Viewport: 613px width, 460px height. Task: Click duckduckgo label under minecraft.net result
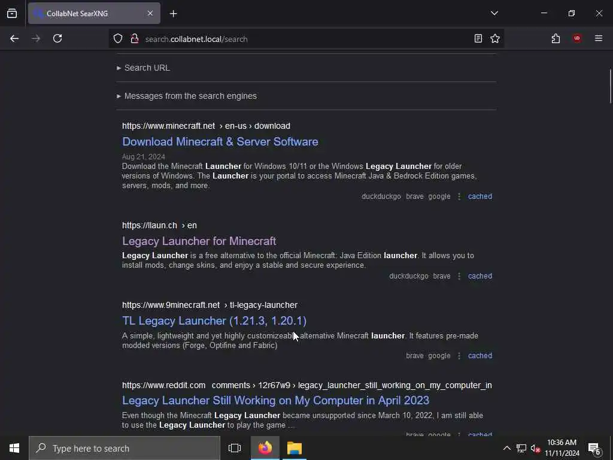[x=381, y=196]
